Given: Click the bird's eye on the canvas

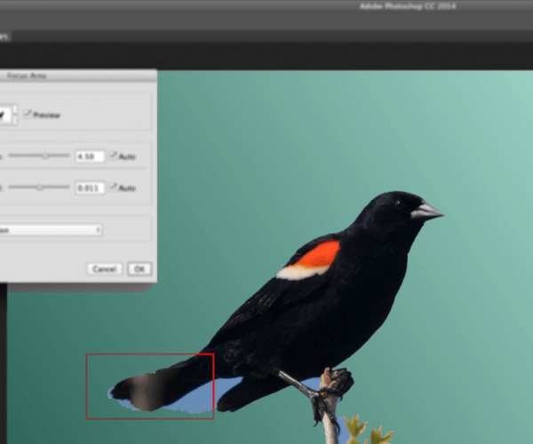Looking at the screenshot, I should pyautogui.click(x=397, y=203).
